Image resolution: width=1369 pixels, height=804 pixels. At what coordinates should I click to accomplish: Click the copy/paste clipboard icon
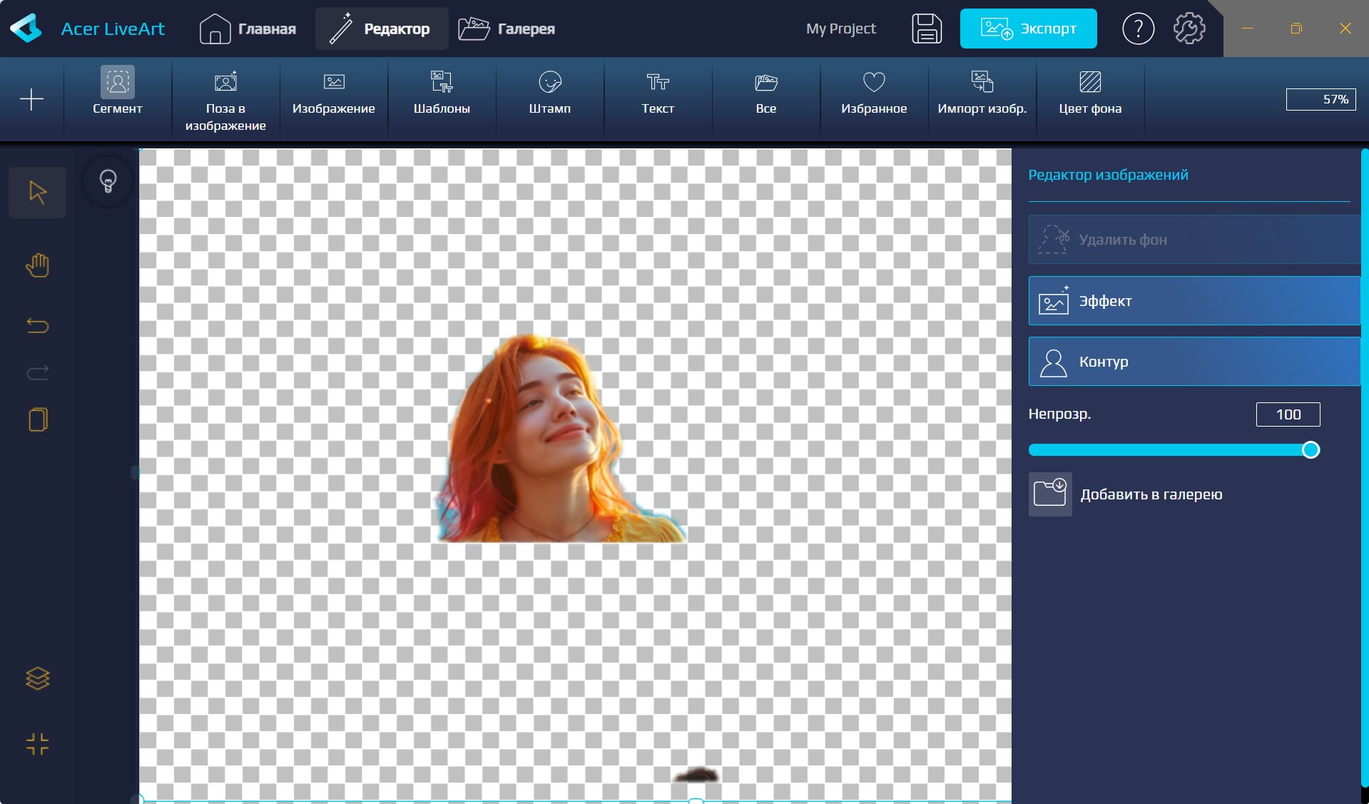pos(37,419)
